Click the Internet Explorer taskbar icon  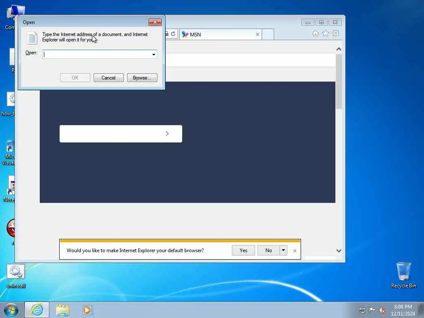(37, 310)
